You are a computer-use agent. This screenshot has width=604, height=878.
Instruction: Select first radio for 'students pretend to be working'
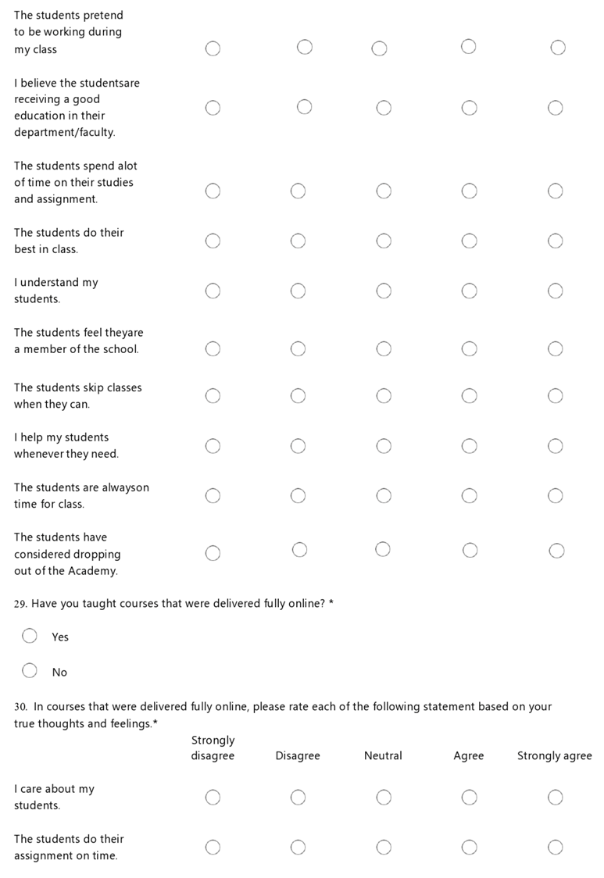(x=213, y=48)
